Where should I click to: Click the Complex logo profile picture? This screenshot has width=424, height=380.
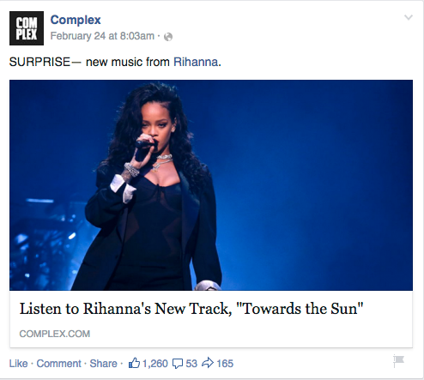pos(27,28)
